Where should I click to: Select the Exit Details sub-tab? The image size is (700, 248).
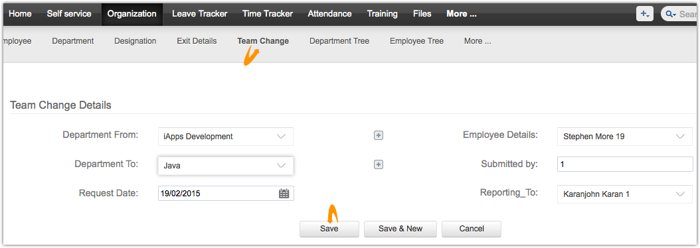[197, 41]
